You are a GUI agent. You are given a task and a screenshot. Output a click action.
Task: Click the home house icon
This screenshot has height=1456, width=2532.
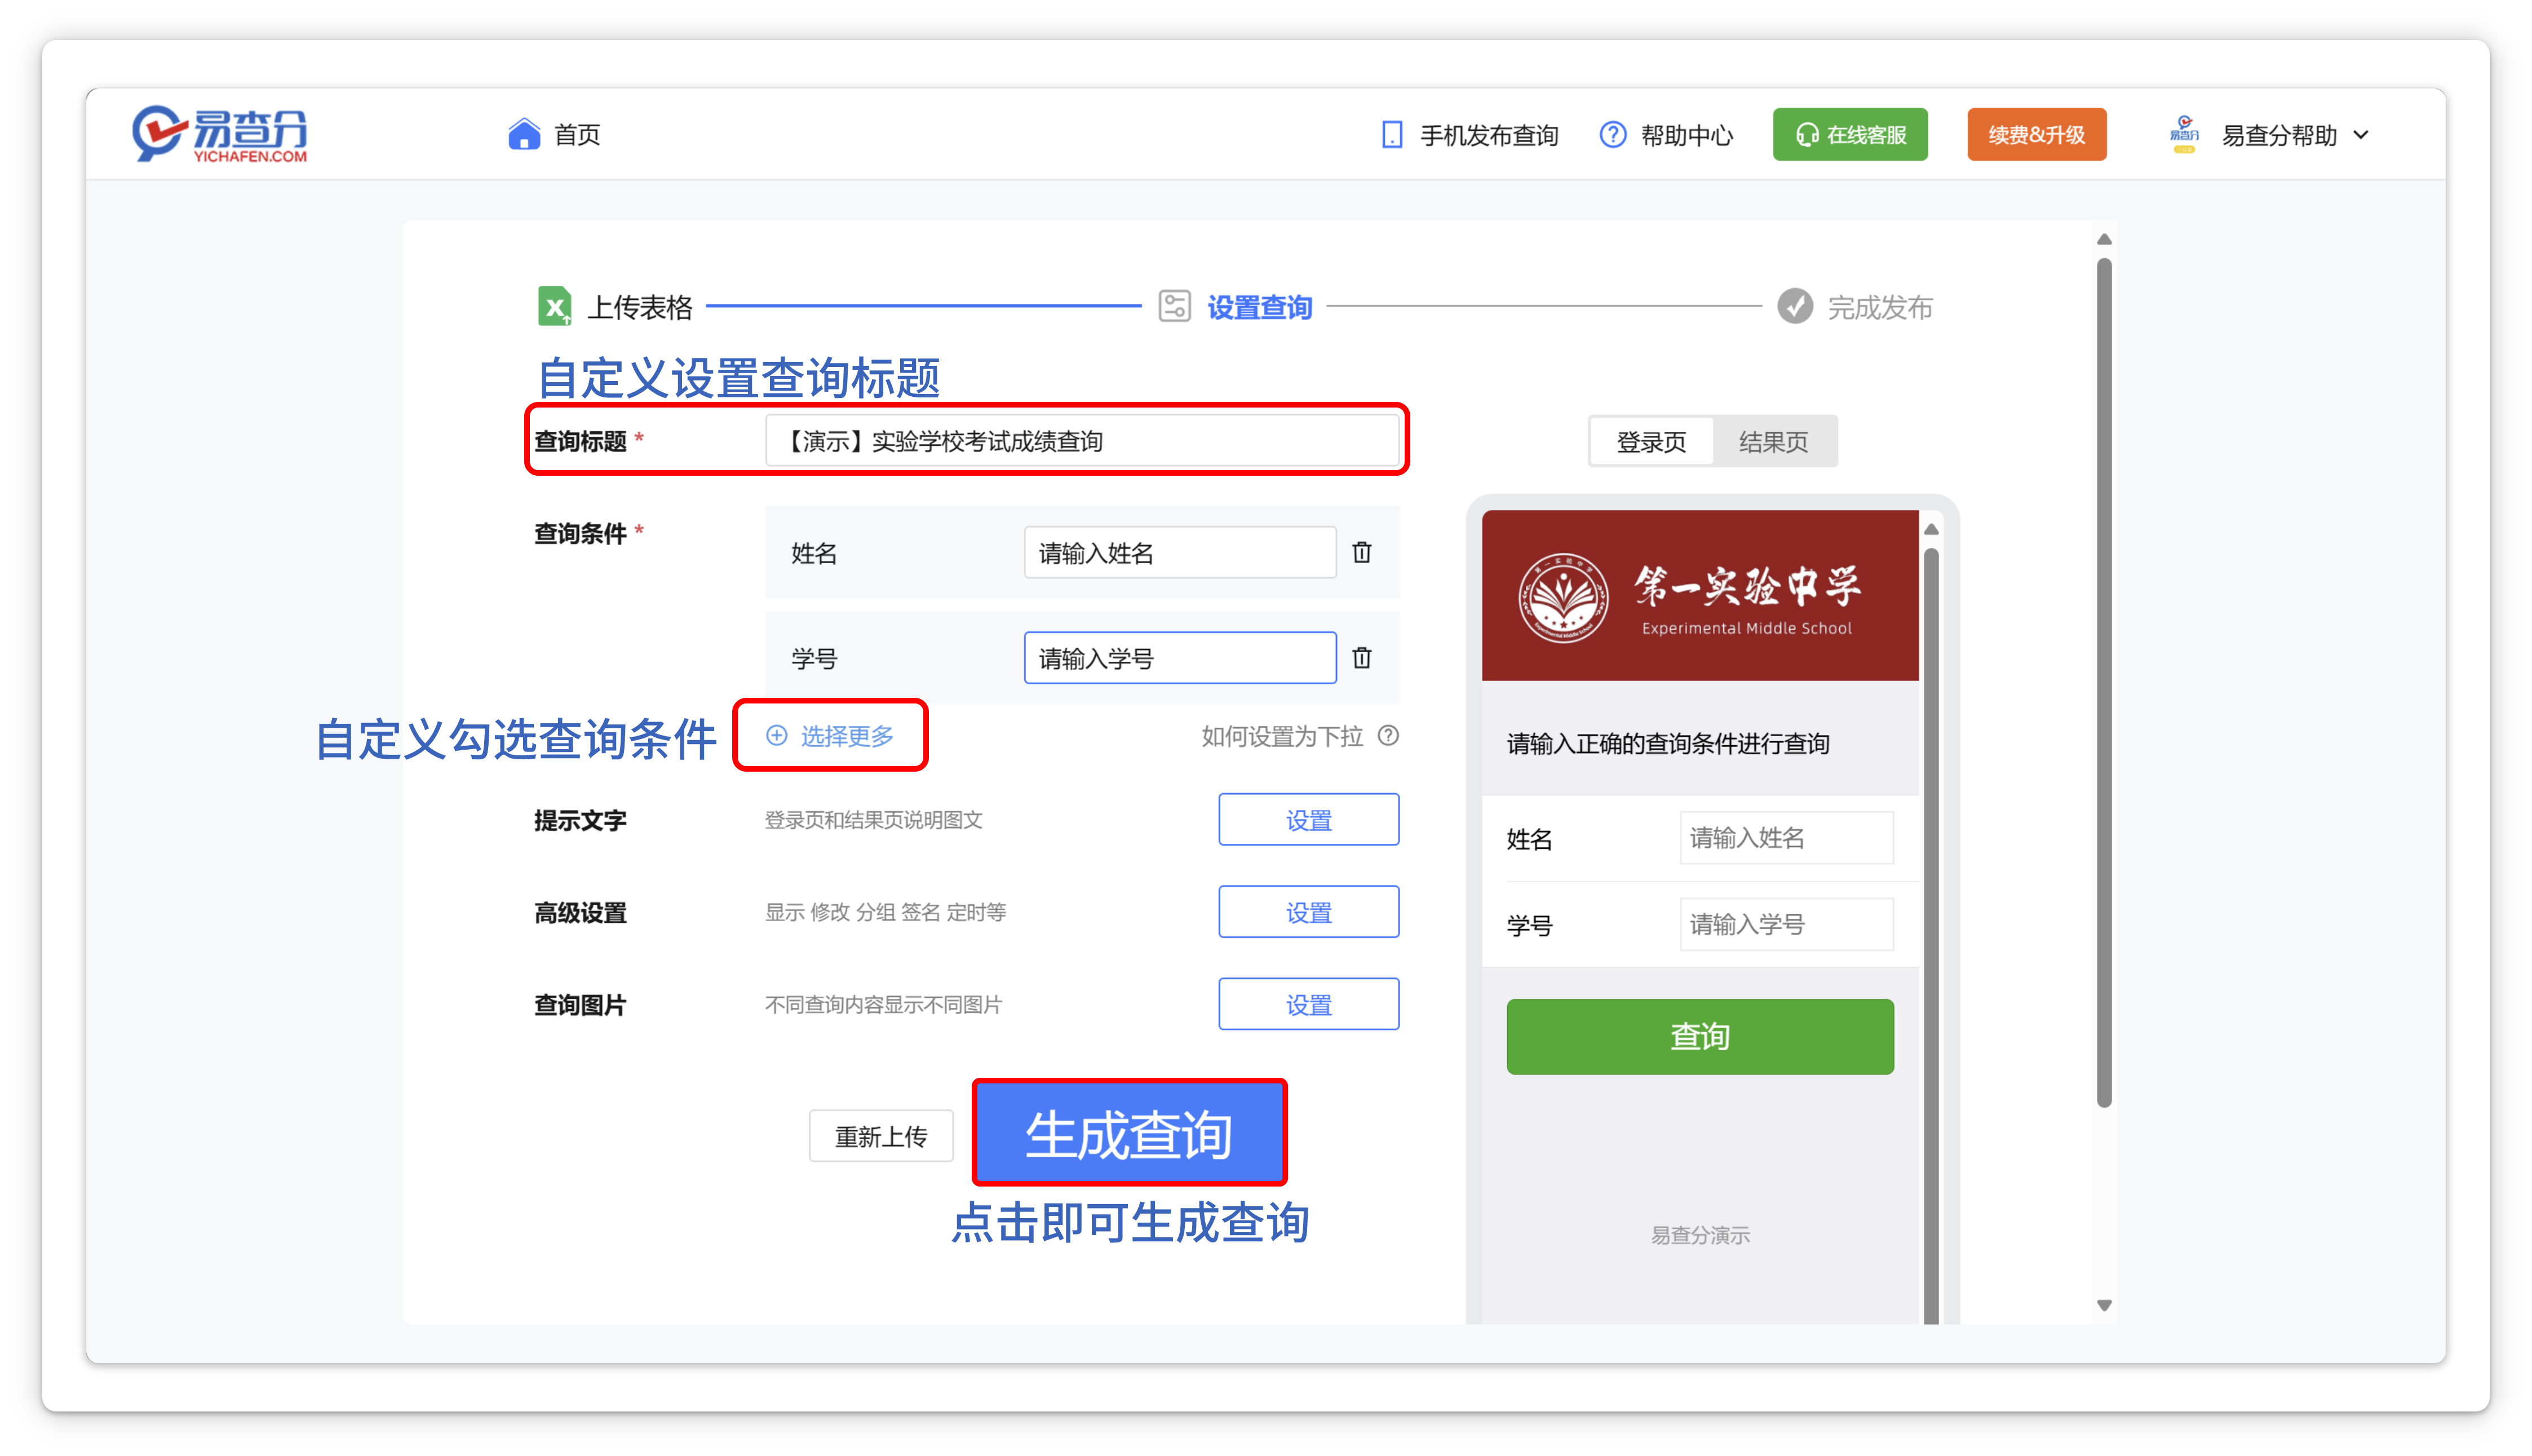point(523,134)
